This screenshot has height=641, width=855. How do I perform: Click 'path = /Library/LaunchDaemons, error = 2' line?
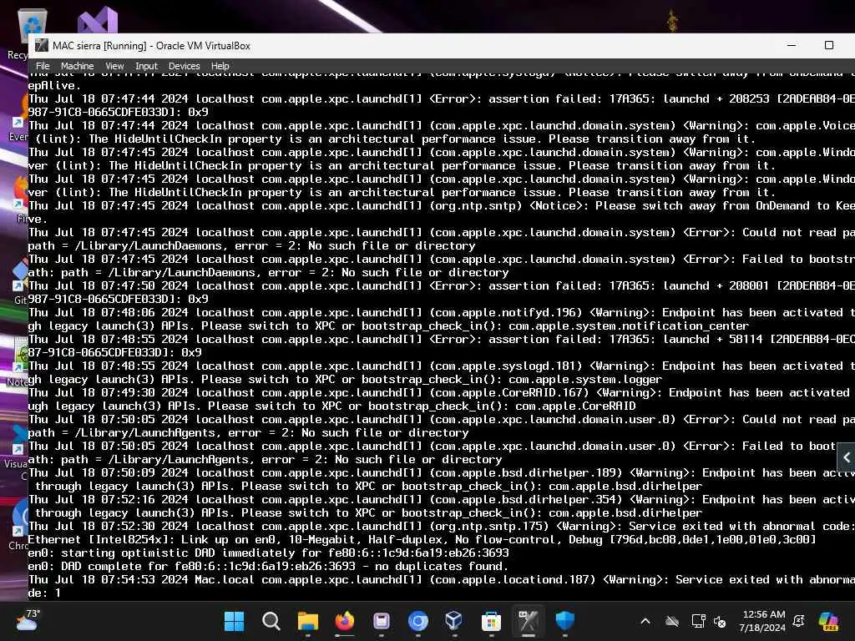coord(252,246)
